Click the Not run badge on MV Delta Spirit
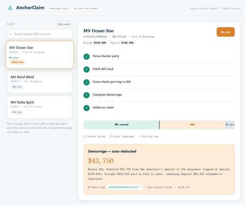The image size is (245, 205). [x=17, y=112]
